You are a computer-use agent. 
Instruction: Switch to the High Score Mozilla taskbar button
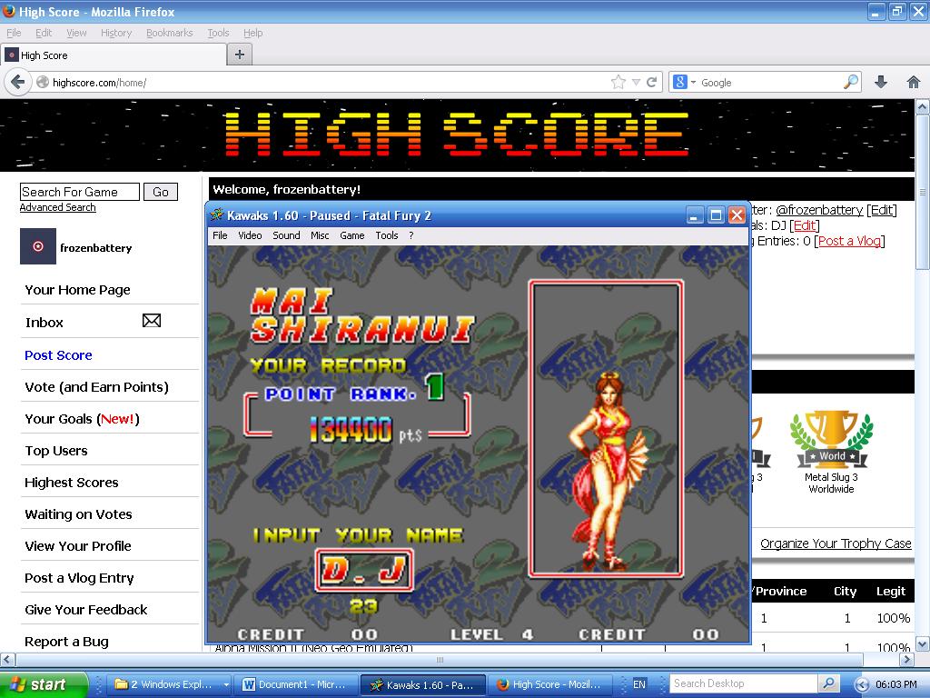tap(549, 684)
